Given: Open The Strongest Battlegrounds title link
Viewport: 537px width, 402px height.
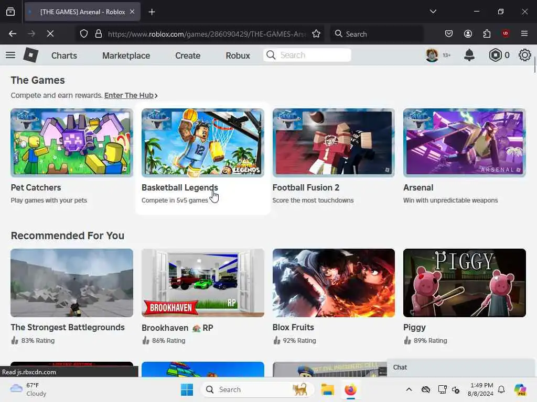Looking at the screenshot, I should pyautogui.click(x=68, y=328).
